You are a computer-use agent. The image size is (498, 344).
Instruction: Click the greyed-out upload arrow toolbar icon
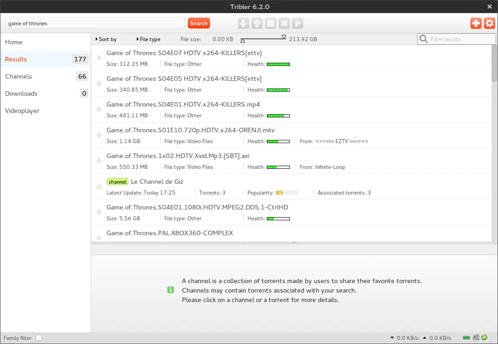point(257,23)
